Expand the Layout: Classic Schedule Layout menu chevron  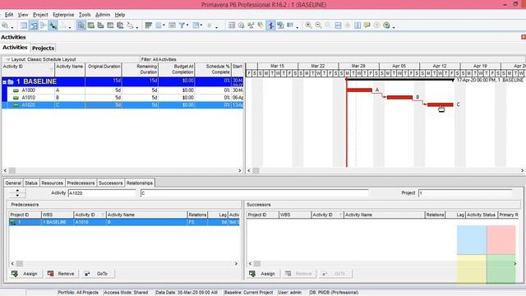pos(8,59)
